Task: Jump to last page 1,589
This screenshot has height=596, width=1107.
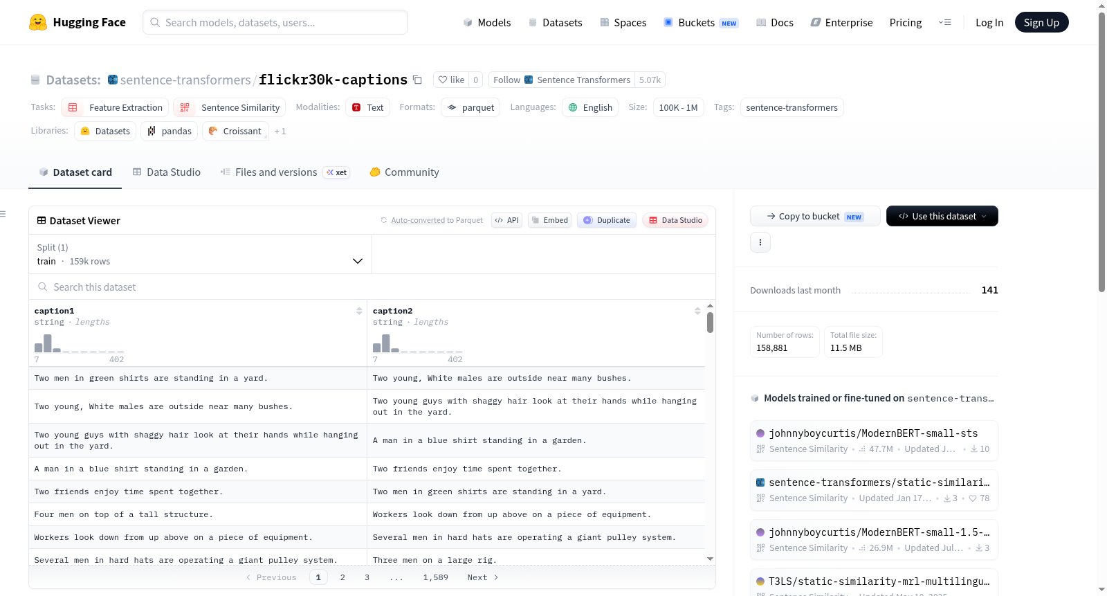Action: (x=436, y=577)
